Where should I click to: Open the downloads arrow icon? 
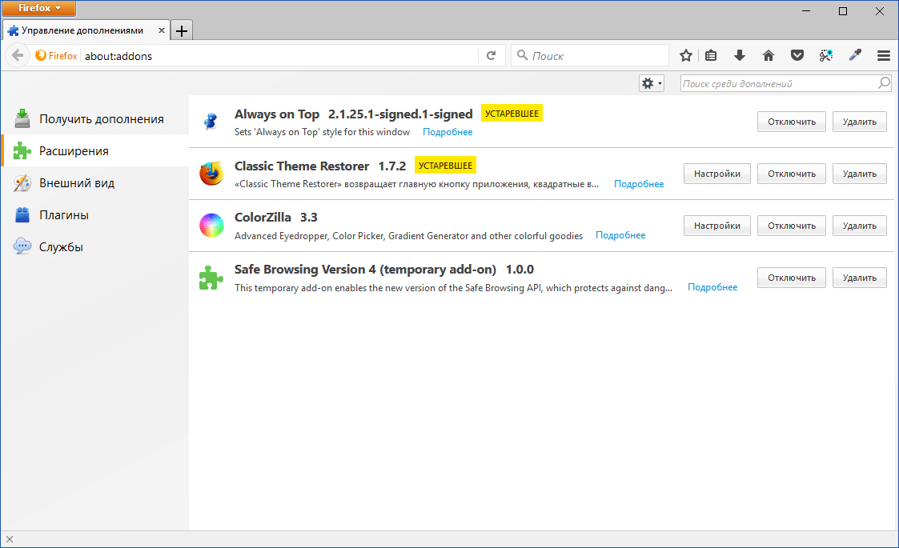point(740,56)
